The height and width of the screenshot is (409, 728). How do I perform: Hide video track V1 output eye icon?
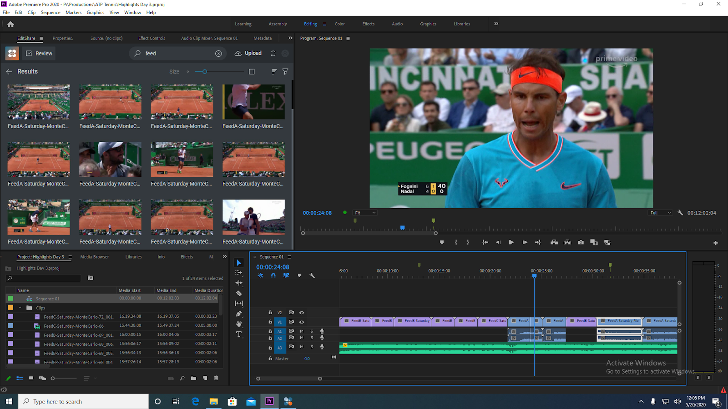click(x=302, y=322)
